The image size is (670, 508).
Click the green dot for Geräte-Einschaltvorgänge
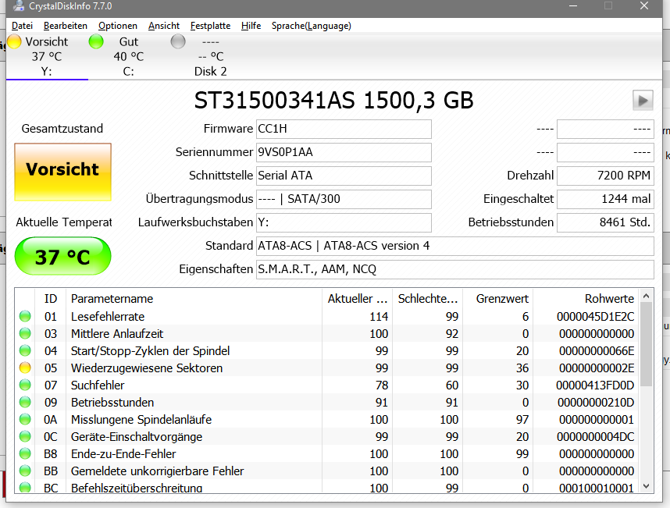click(25, 436)
